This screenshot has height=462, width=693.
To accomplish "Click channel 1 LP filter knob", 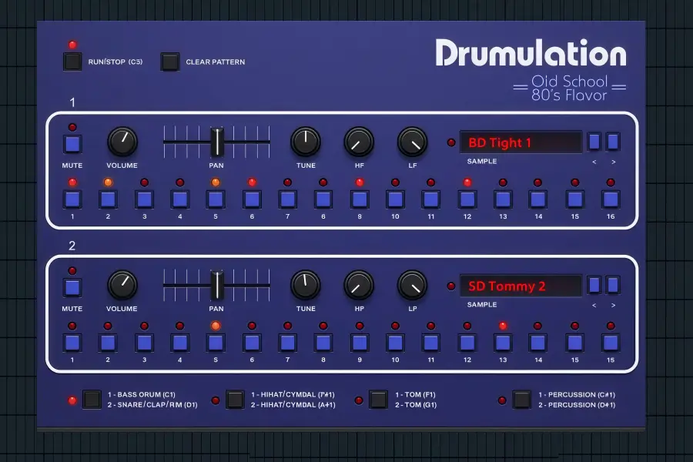I will (413, 142).
